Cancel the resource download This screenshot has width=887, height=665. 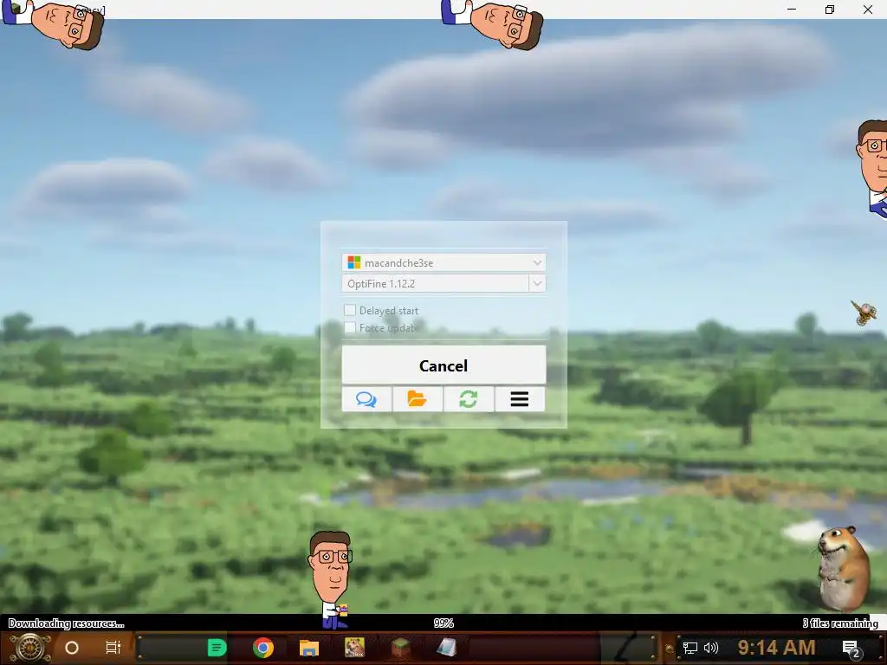444,365
